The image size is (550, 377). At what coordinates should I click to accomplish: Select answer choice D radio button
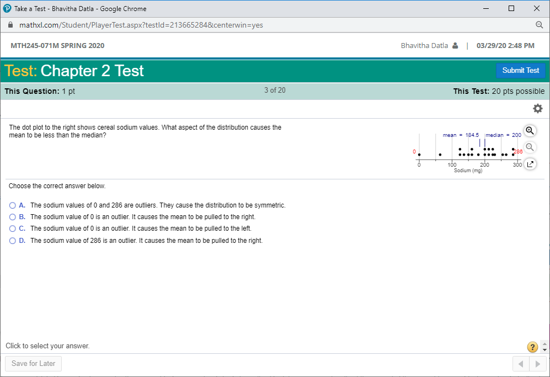[12, 240]
